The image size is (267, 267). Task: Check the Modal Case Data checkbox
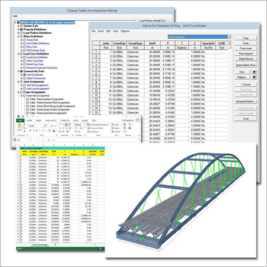[24, 64]
